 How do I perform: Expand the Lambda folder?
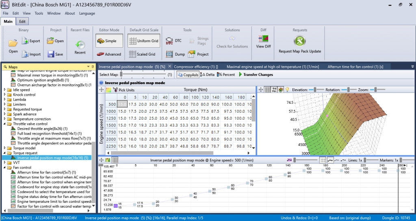click(5, 99)
